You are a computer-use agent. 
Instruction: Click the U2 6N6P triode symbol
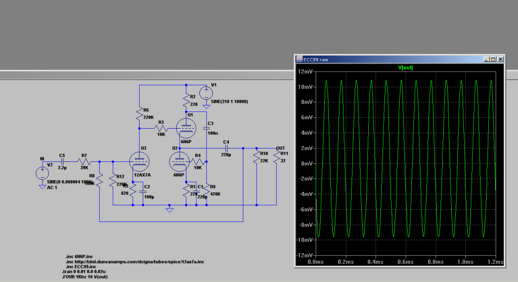(x=180, y=162)
